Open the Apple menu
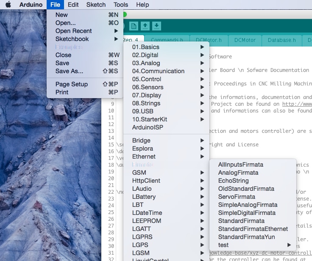The height and width of the screenshot is (261, 312). tap(8, 5)
